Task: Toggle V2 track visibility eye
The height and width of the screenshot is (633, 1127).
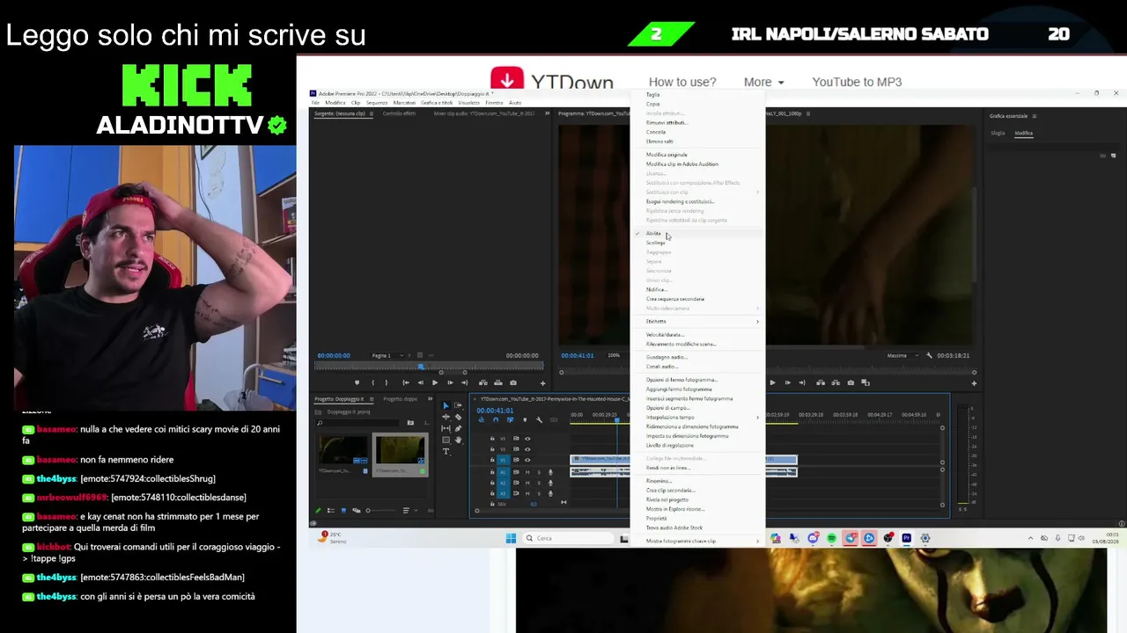Action: pyautogui.click(x=527, y=448)
